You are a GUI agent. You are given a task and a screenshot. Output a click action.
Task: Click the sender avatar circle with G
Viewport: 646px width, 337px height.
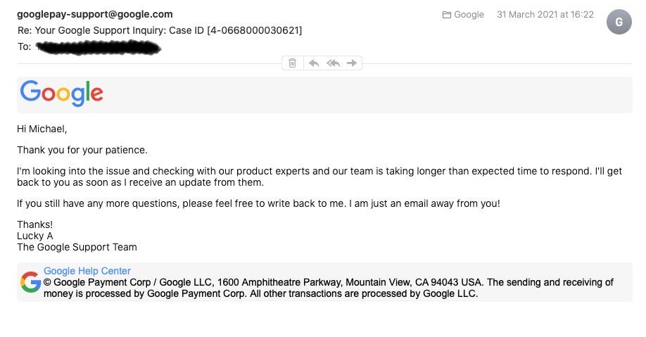click(619, 22)
